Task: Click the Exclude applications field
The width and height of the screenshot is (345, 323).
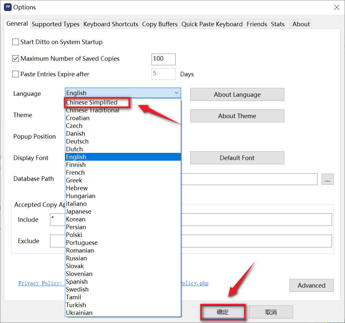Action: point(191,241)
